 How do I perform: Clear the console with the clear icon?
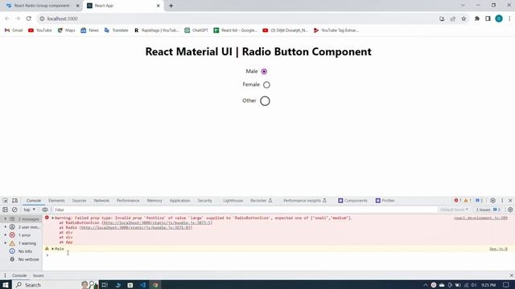pyautogui.click(x=14, y=210)
